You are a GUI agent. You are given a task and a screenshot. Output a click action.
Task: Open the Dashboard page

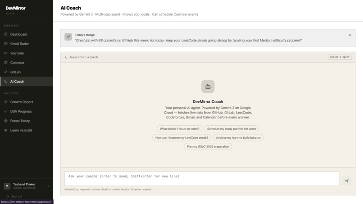click(27, 34)
